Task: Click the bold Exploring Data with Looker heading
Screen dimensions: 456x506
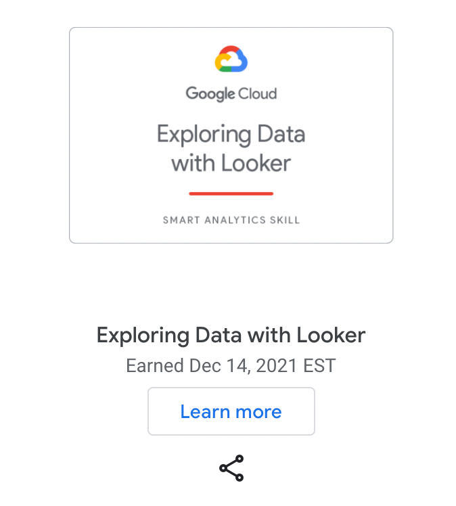Action: coord(231,336)
